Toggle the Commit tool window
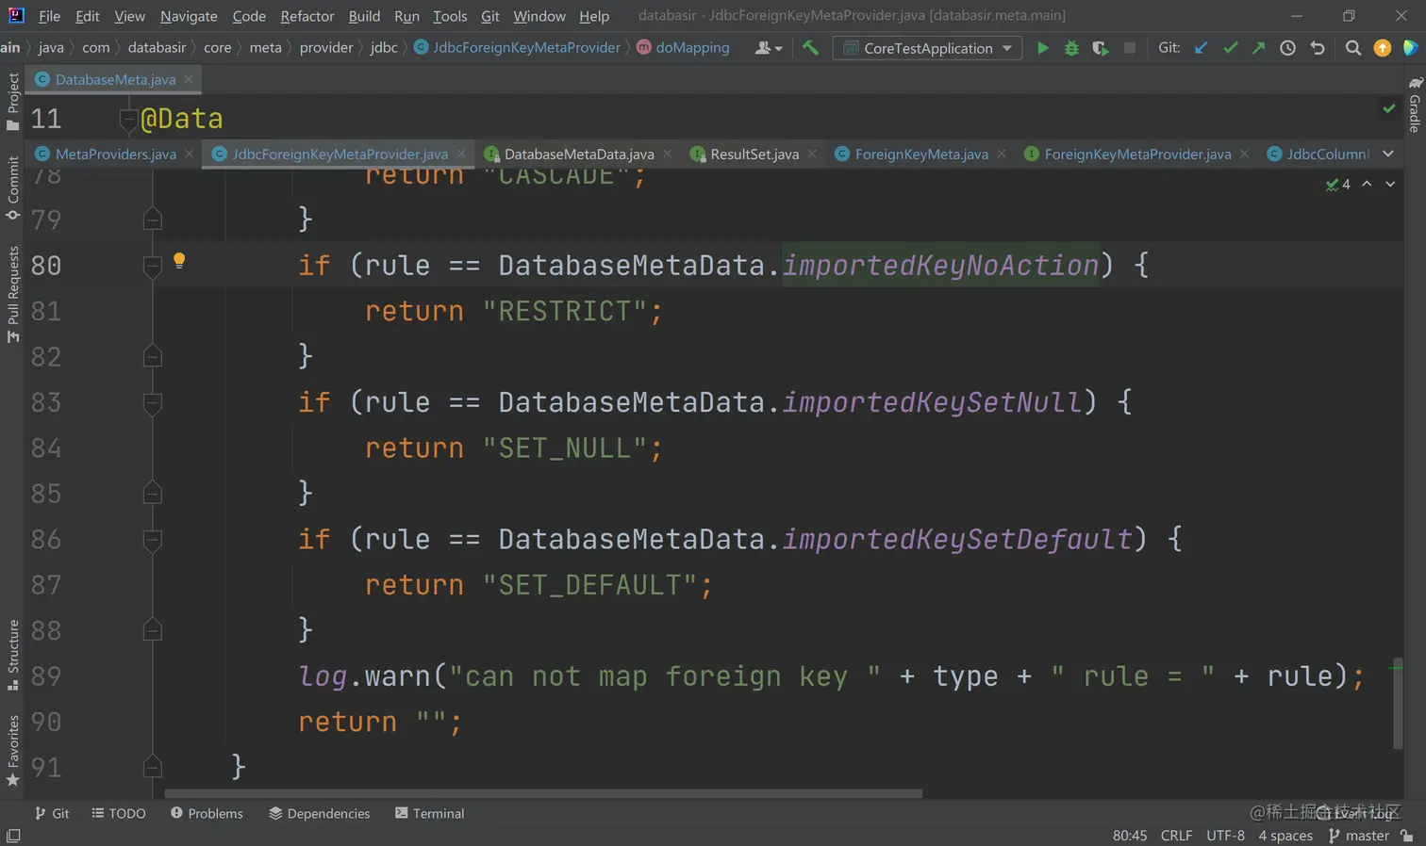The image size is (1426, 846). point(12,187)
